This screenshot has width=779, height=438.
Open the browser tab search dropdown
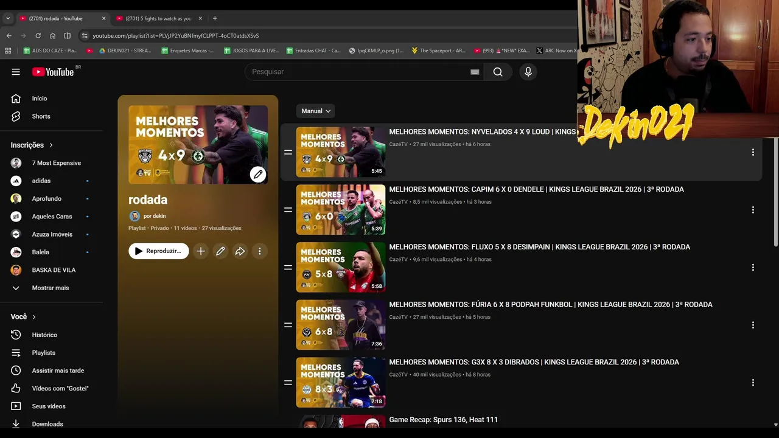[x=8, y=18]
